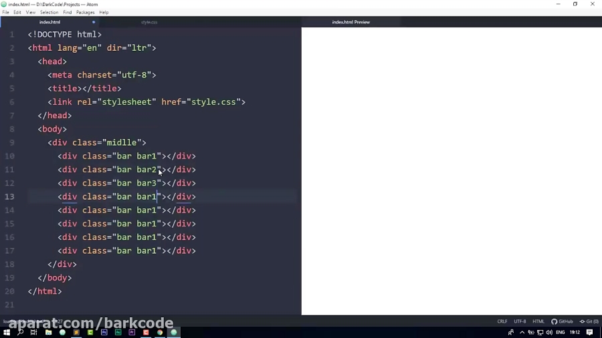Screen dimensions: 602x338
Task: Restore down the Atom window
Action: click(575, 4)
